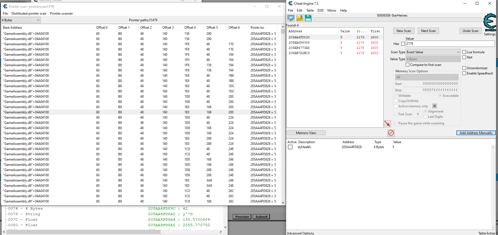This screenshot has height=235, width=498.
Task: Click X beside Active memory only
Action: pos(435,106)
